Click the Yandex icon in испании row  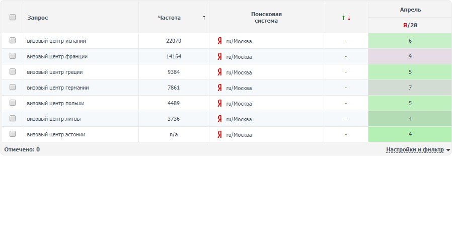tap(219, 41)
